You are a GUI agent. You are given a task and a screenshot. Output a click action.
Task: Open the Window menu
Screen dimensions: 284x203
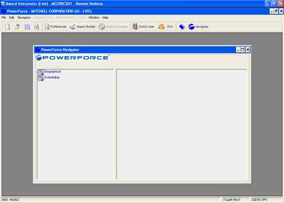pyautogui.click(x=94, y=17)
